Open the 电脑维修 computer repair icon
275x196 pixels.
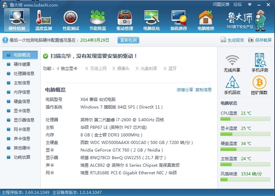(206, 20)
